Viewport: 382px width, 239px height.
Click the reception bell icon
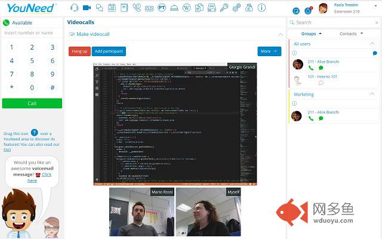[x=174, y=8]
